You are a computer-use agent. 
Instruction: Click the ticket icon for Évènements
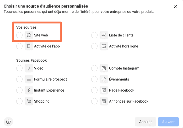104,79
